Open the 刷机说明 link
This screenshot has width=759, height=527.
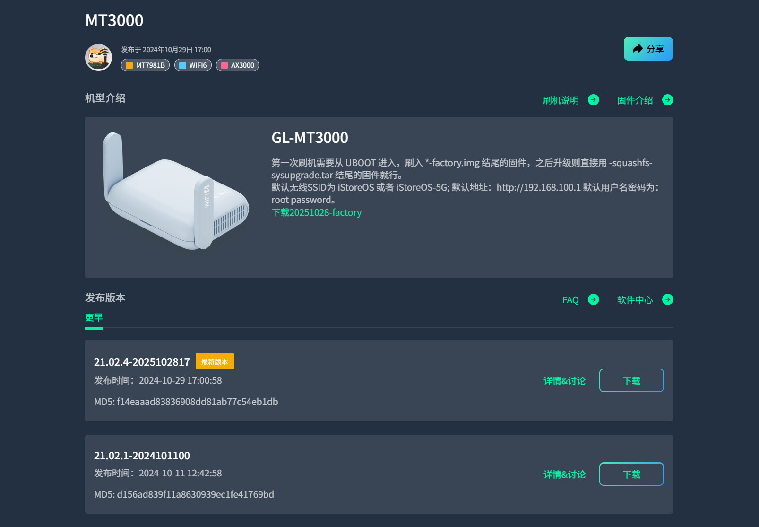(561, 100)
